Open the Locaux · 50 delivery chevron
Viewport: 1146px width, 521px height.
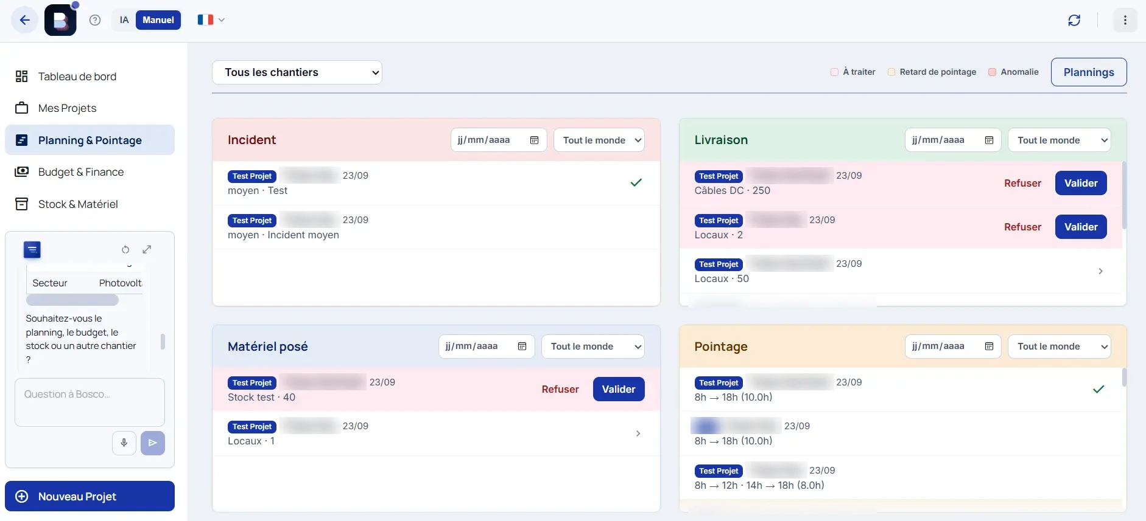[1100, 271]
